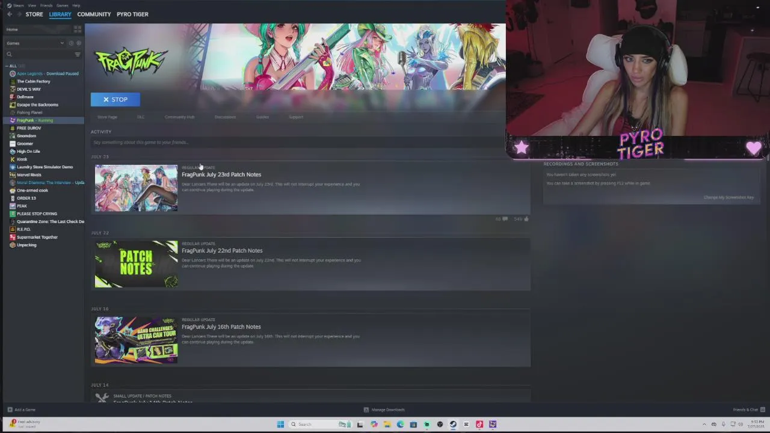This screenshot has width=770, height=433.
Task: Click the Windows taskbar Search box
Action: (x=319, y=425)
